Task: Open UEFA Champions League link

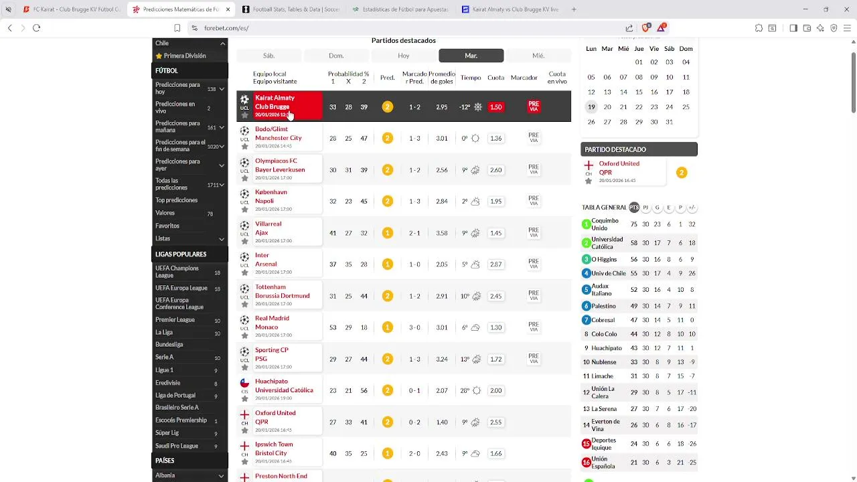Action: (x=177, y=272)
